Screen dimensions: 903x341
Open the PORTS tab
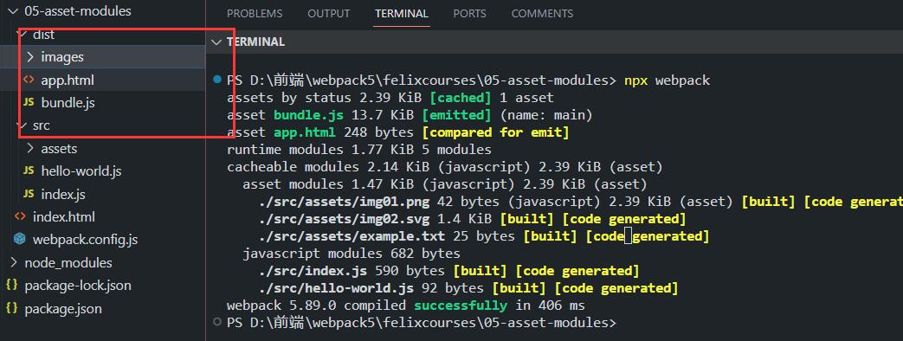coord(469,13)
